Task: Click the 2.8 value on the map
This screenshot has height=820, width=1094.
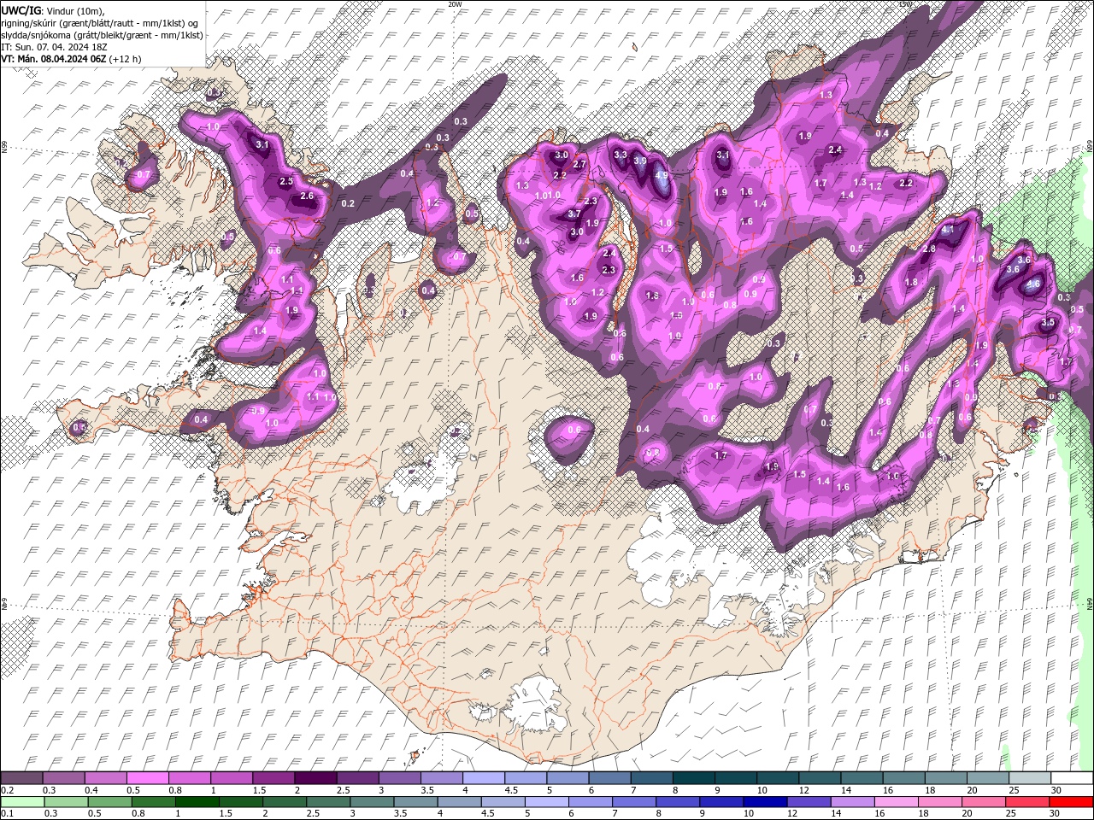Action: (x=929, y=249)
